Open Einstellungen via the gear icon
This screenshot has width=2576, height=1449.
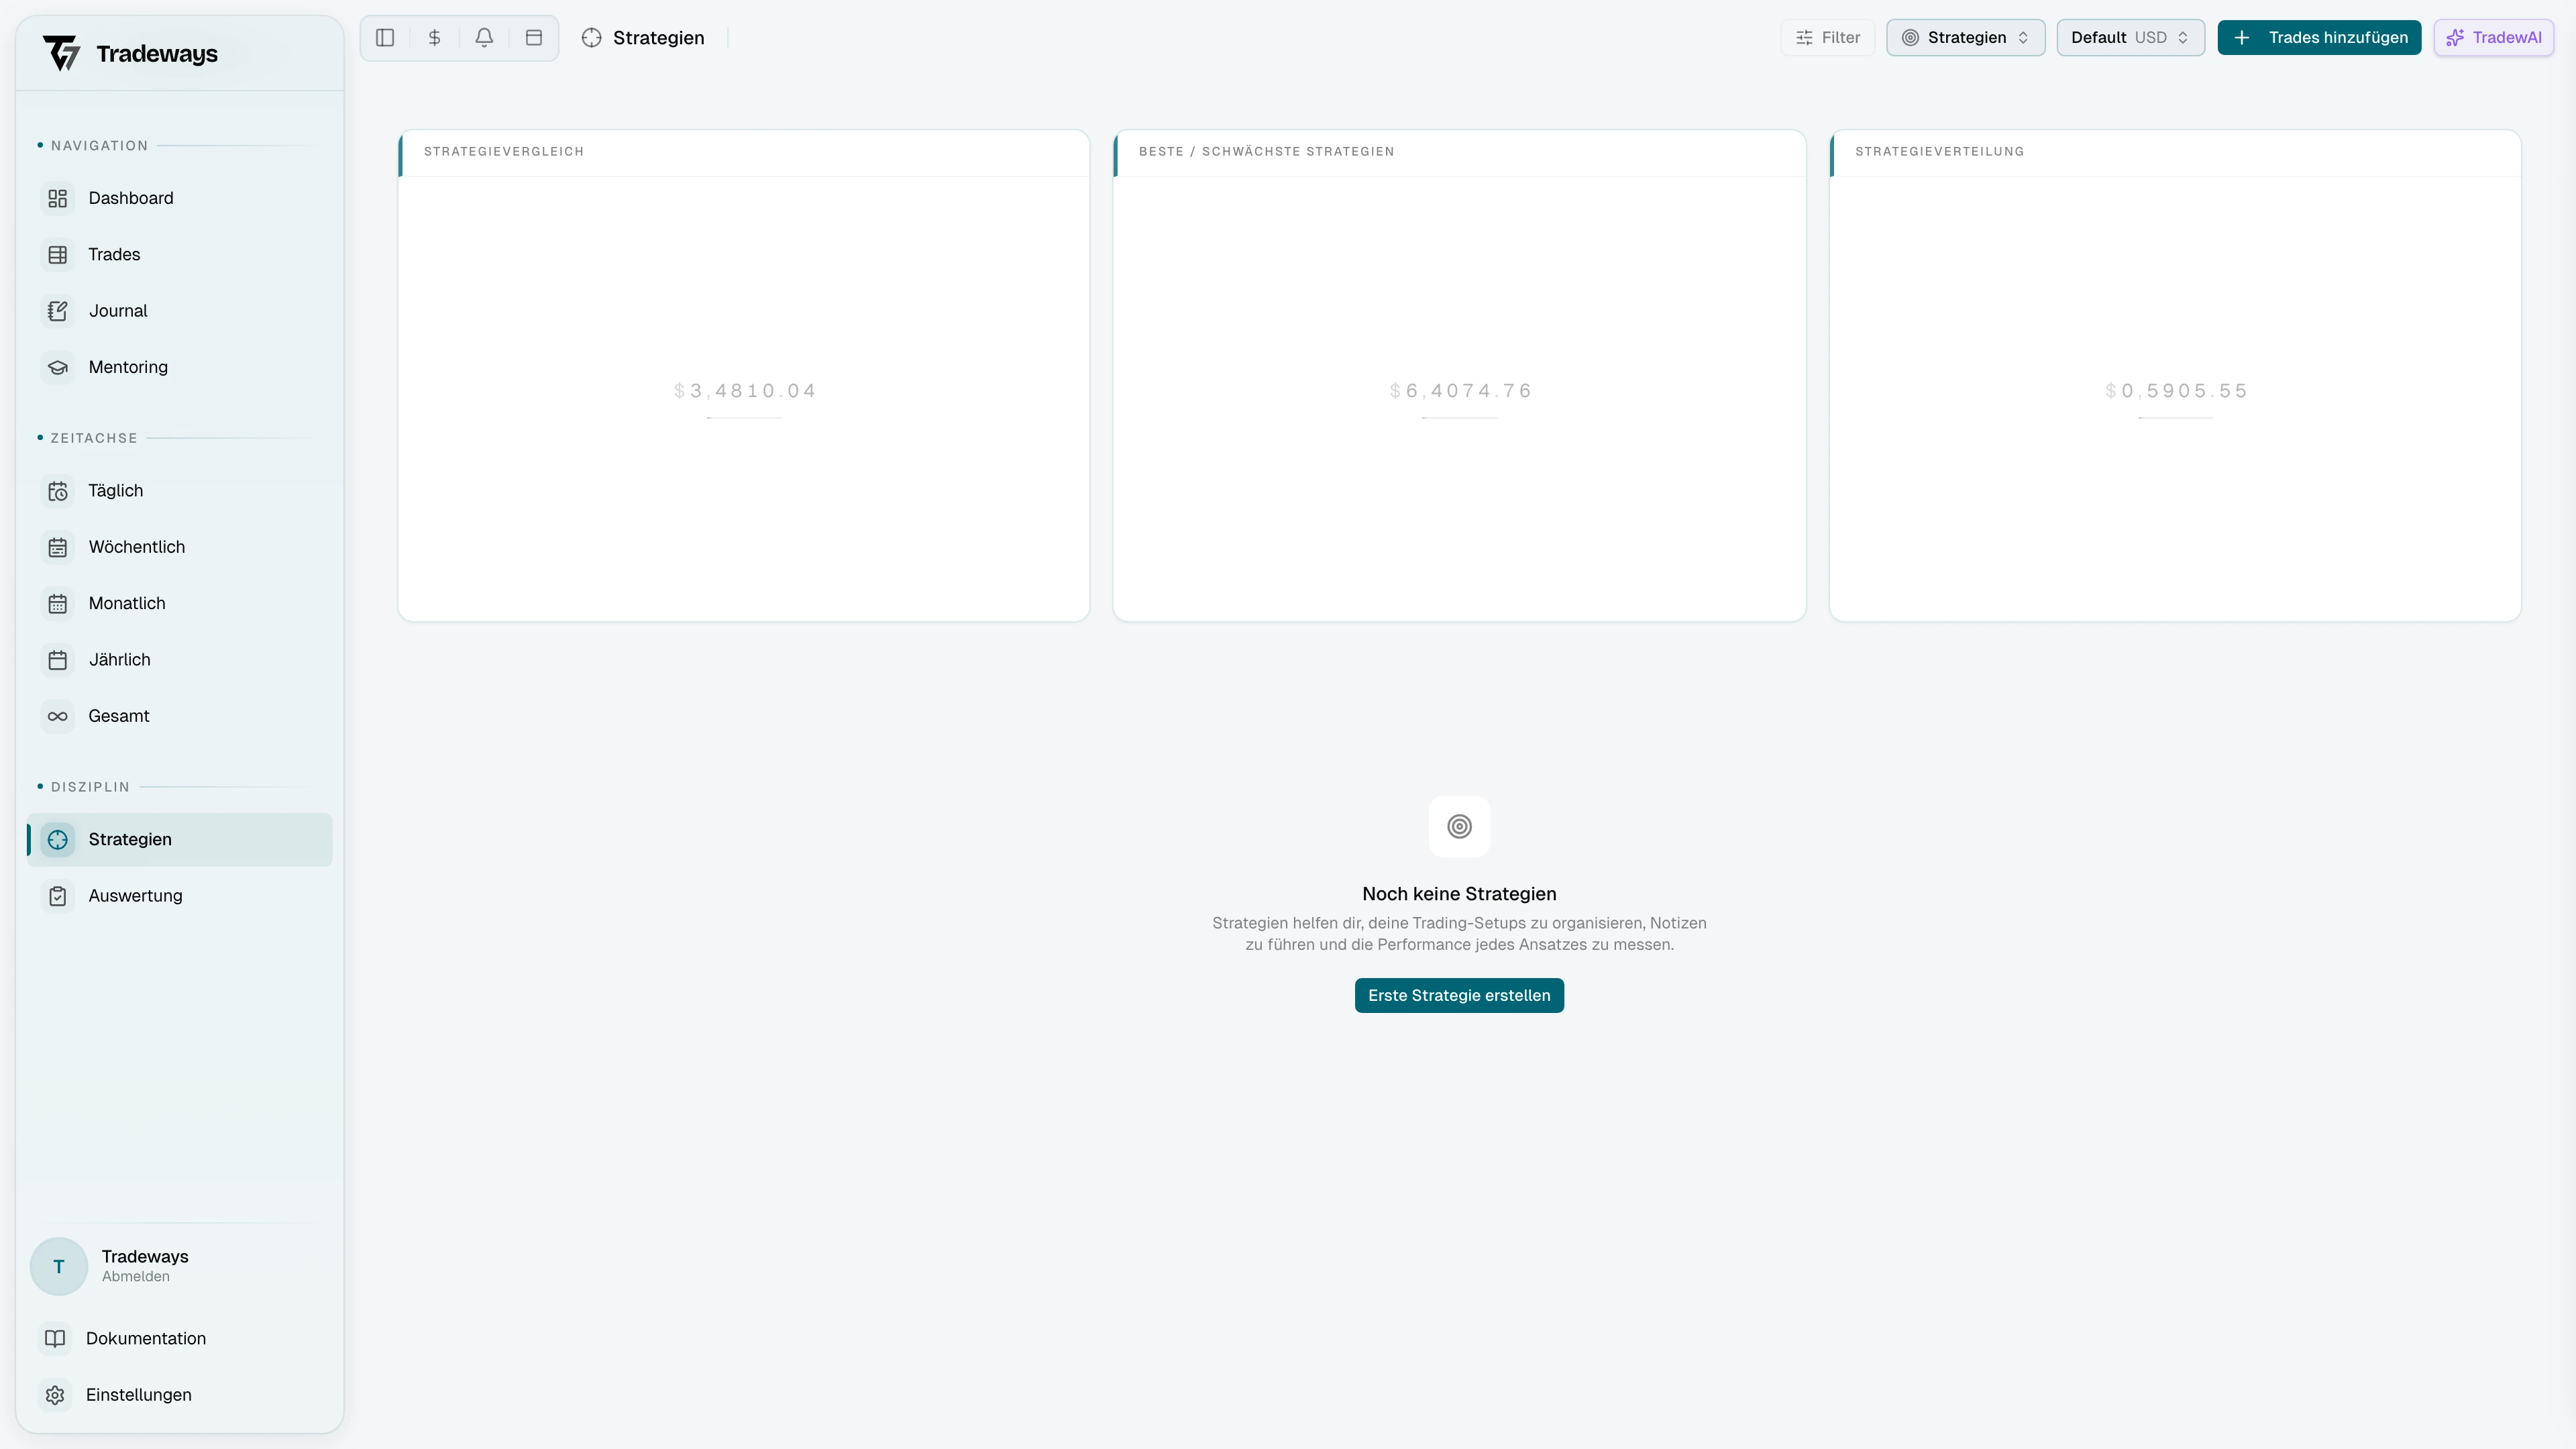click(56, 1394)
